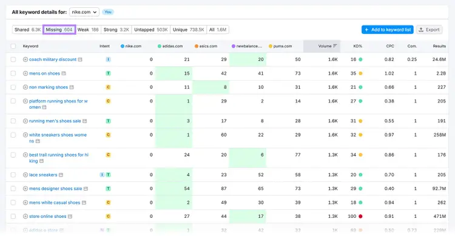Click Transactional intent badge for 'mens on shoes'

[x=108, y=73]
